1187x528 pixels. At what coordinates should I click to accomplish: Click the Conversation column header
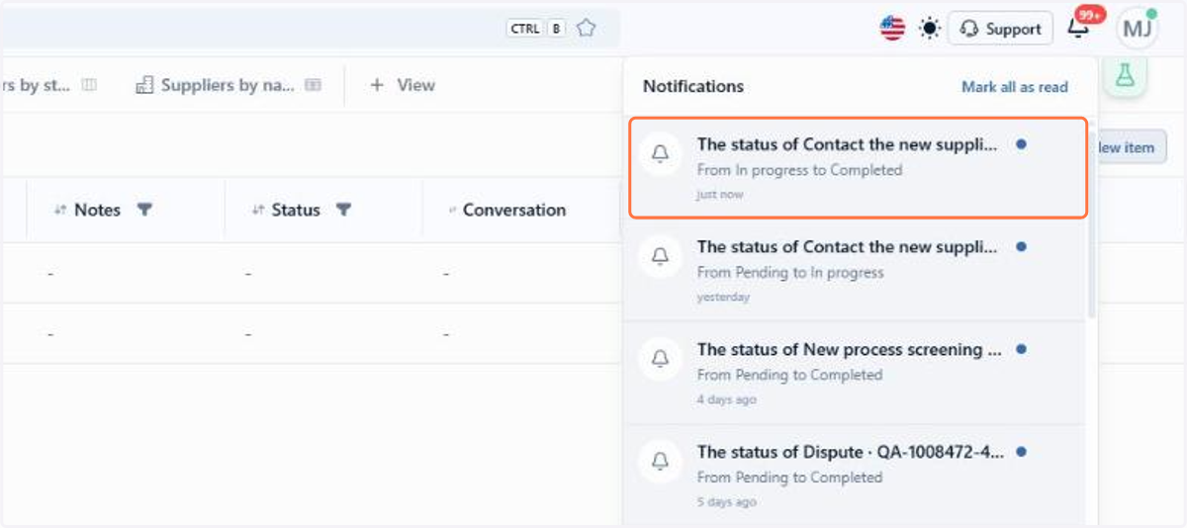[513, 210]
